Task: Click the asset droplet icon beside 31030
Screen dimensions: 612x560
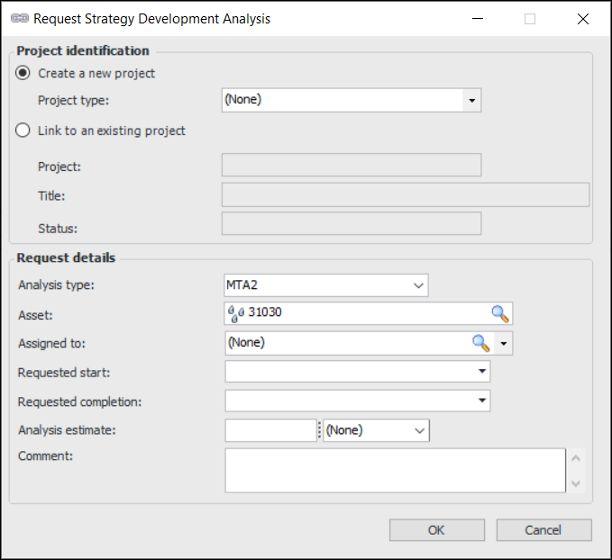Action: coord(235,313)
